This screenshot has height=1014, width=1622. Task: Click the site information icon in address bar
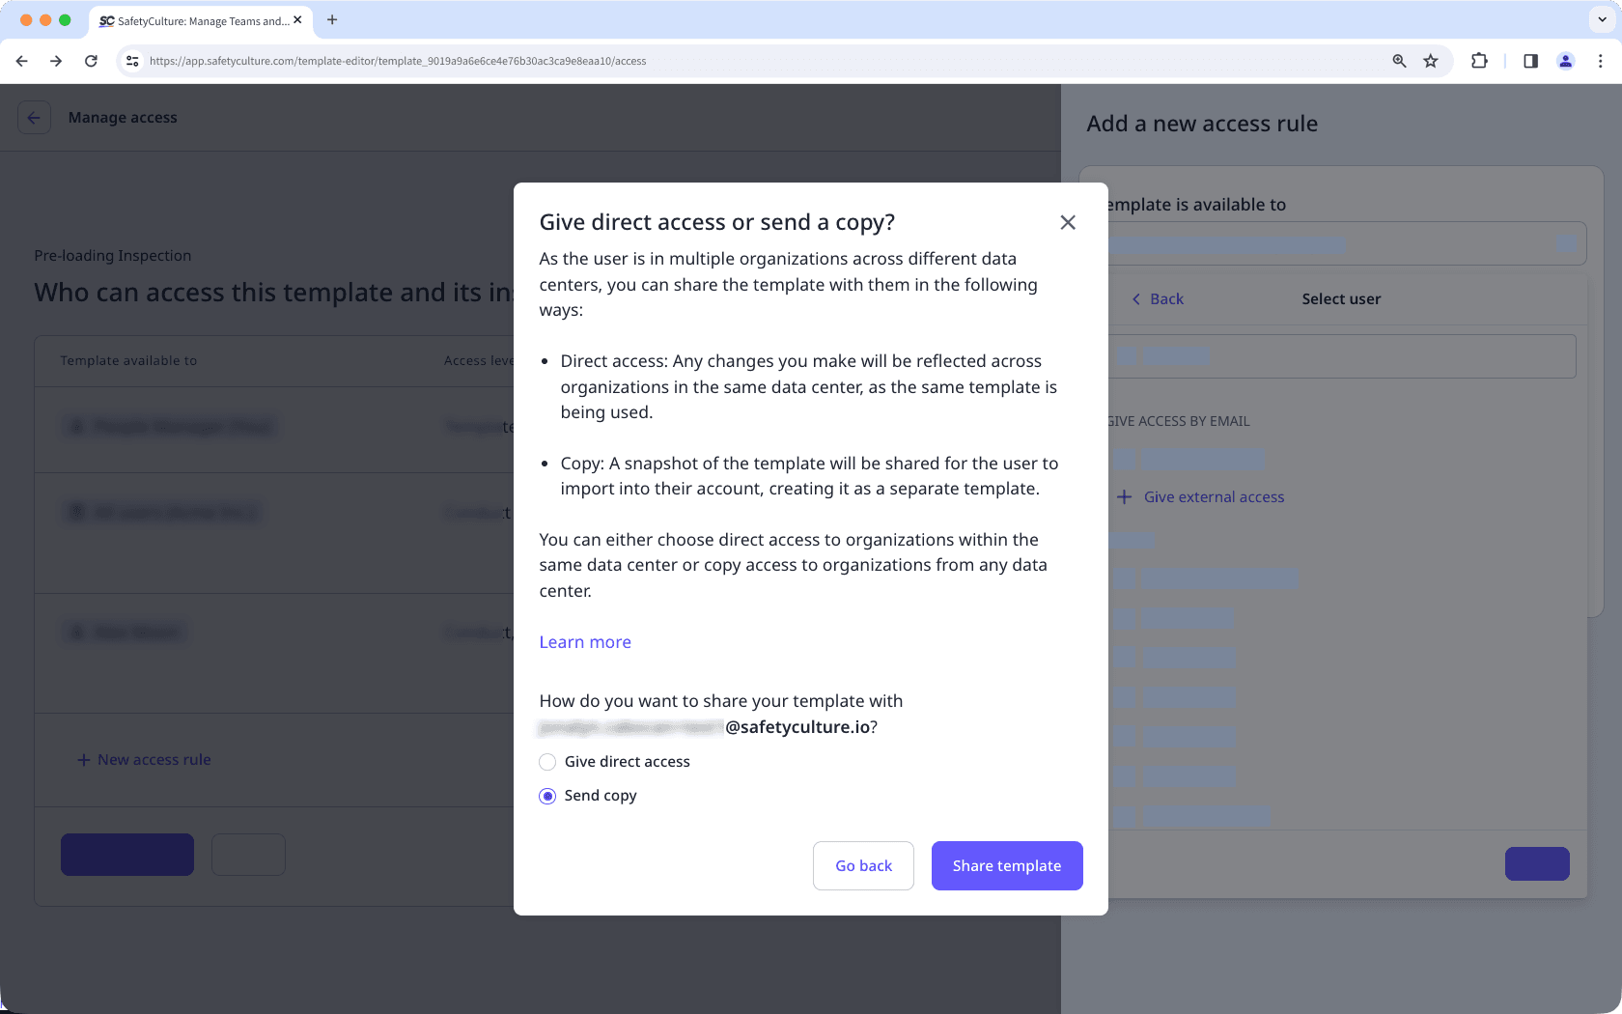click(x=131, y=60)
